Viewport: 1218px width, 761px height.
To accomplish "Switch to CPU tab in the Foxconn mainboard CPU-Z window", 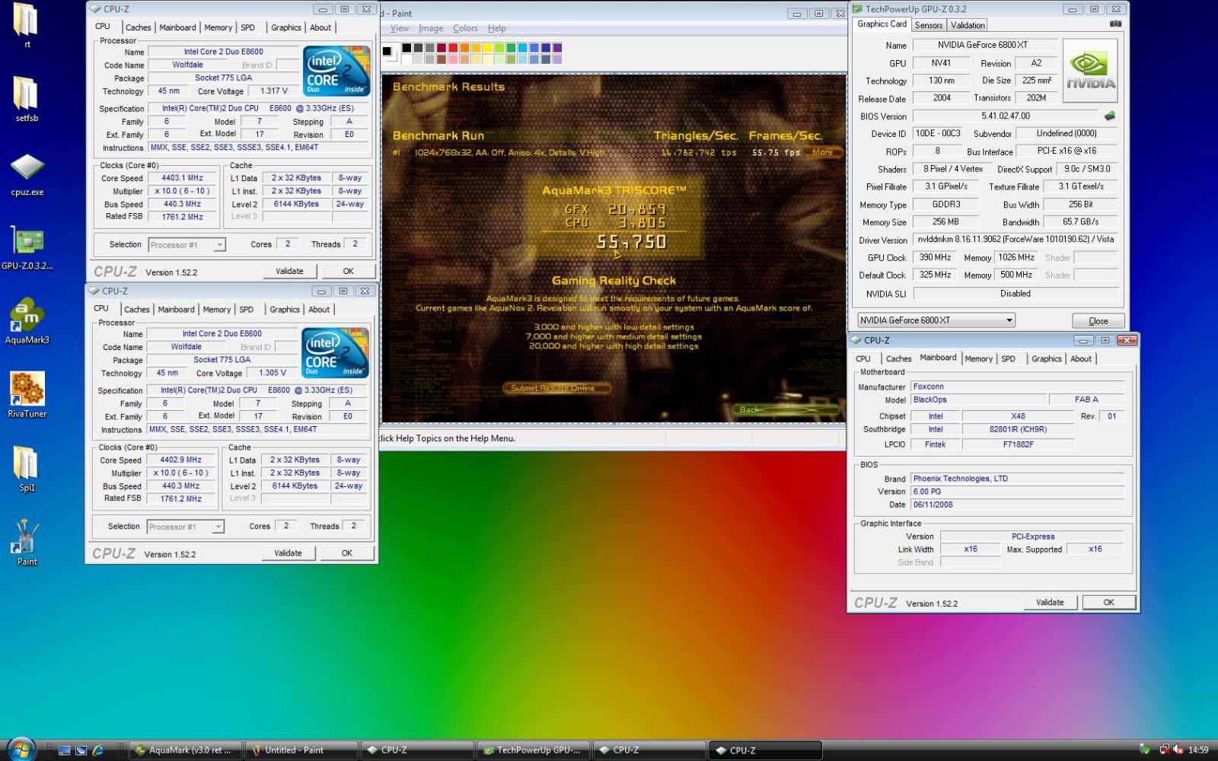I will pos(863,358).
